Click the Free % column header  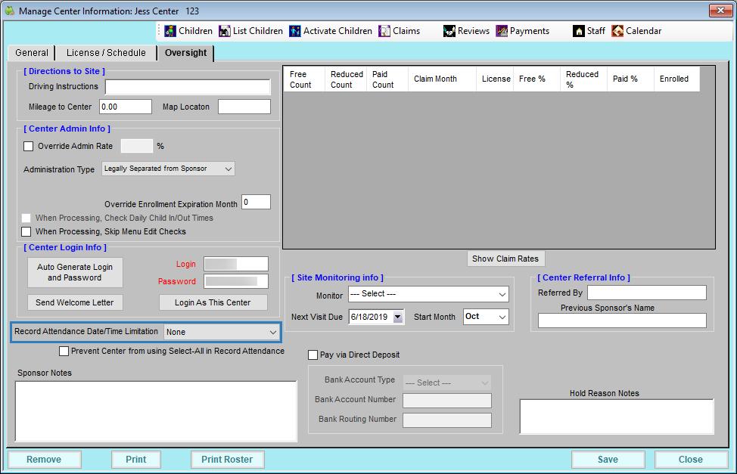coord(536,79)
